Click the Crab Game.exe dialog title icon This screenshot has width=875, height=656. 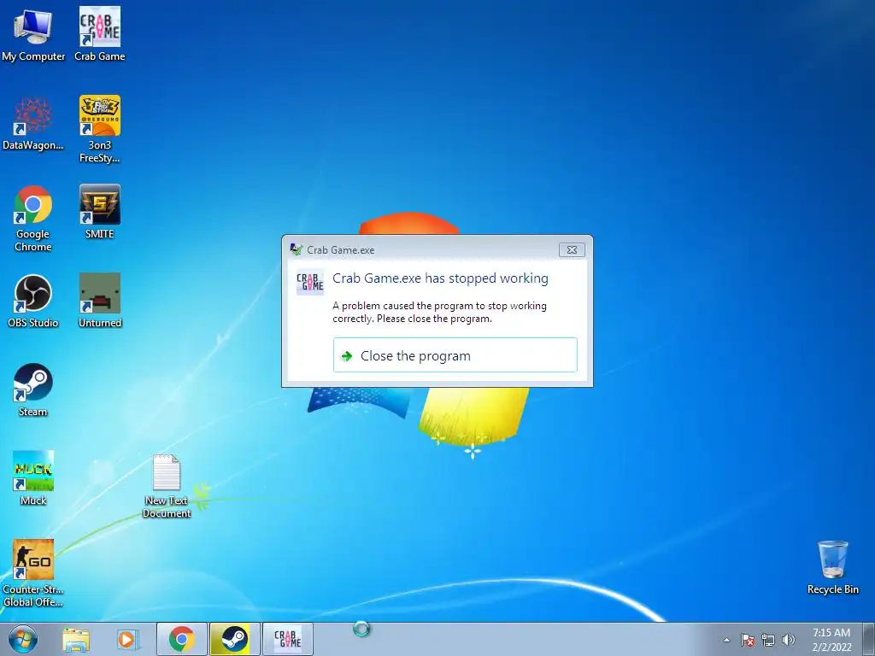point(296,249)
